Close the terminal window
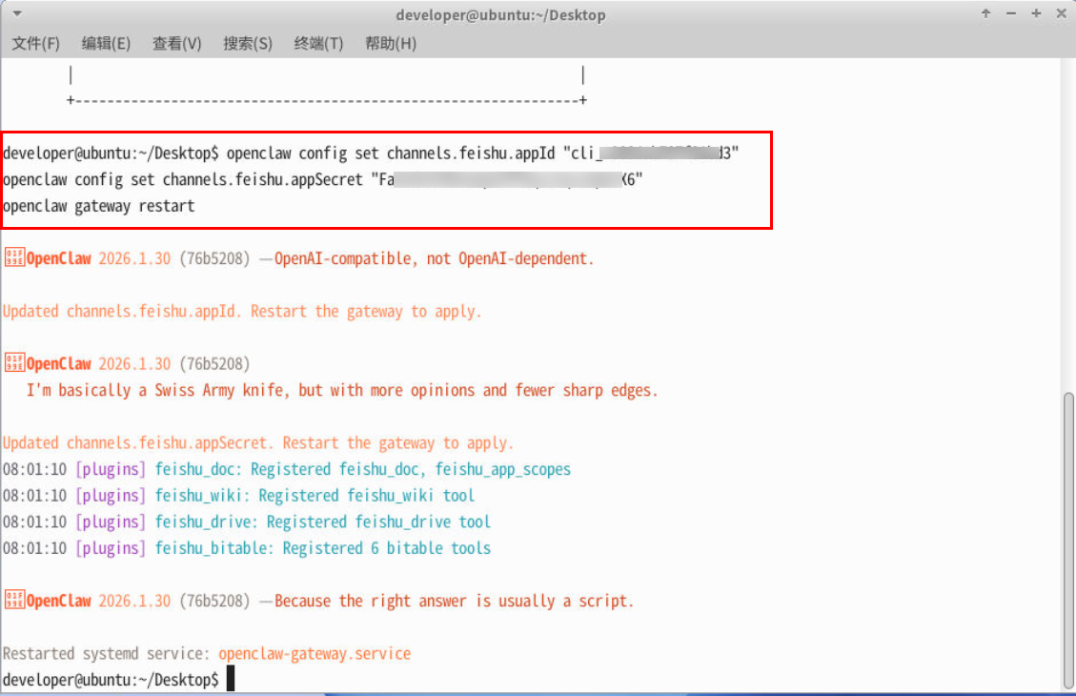The width and height of the screenshot is (1076, 696). (x=1061, y=13)
